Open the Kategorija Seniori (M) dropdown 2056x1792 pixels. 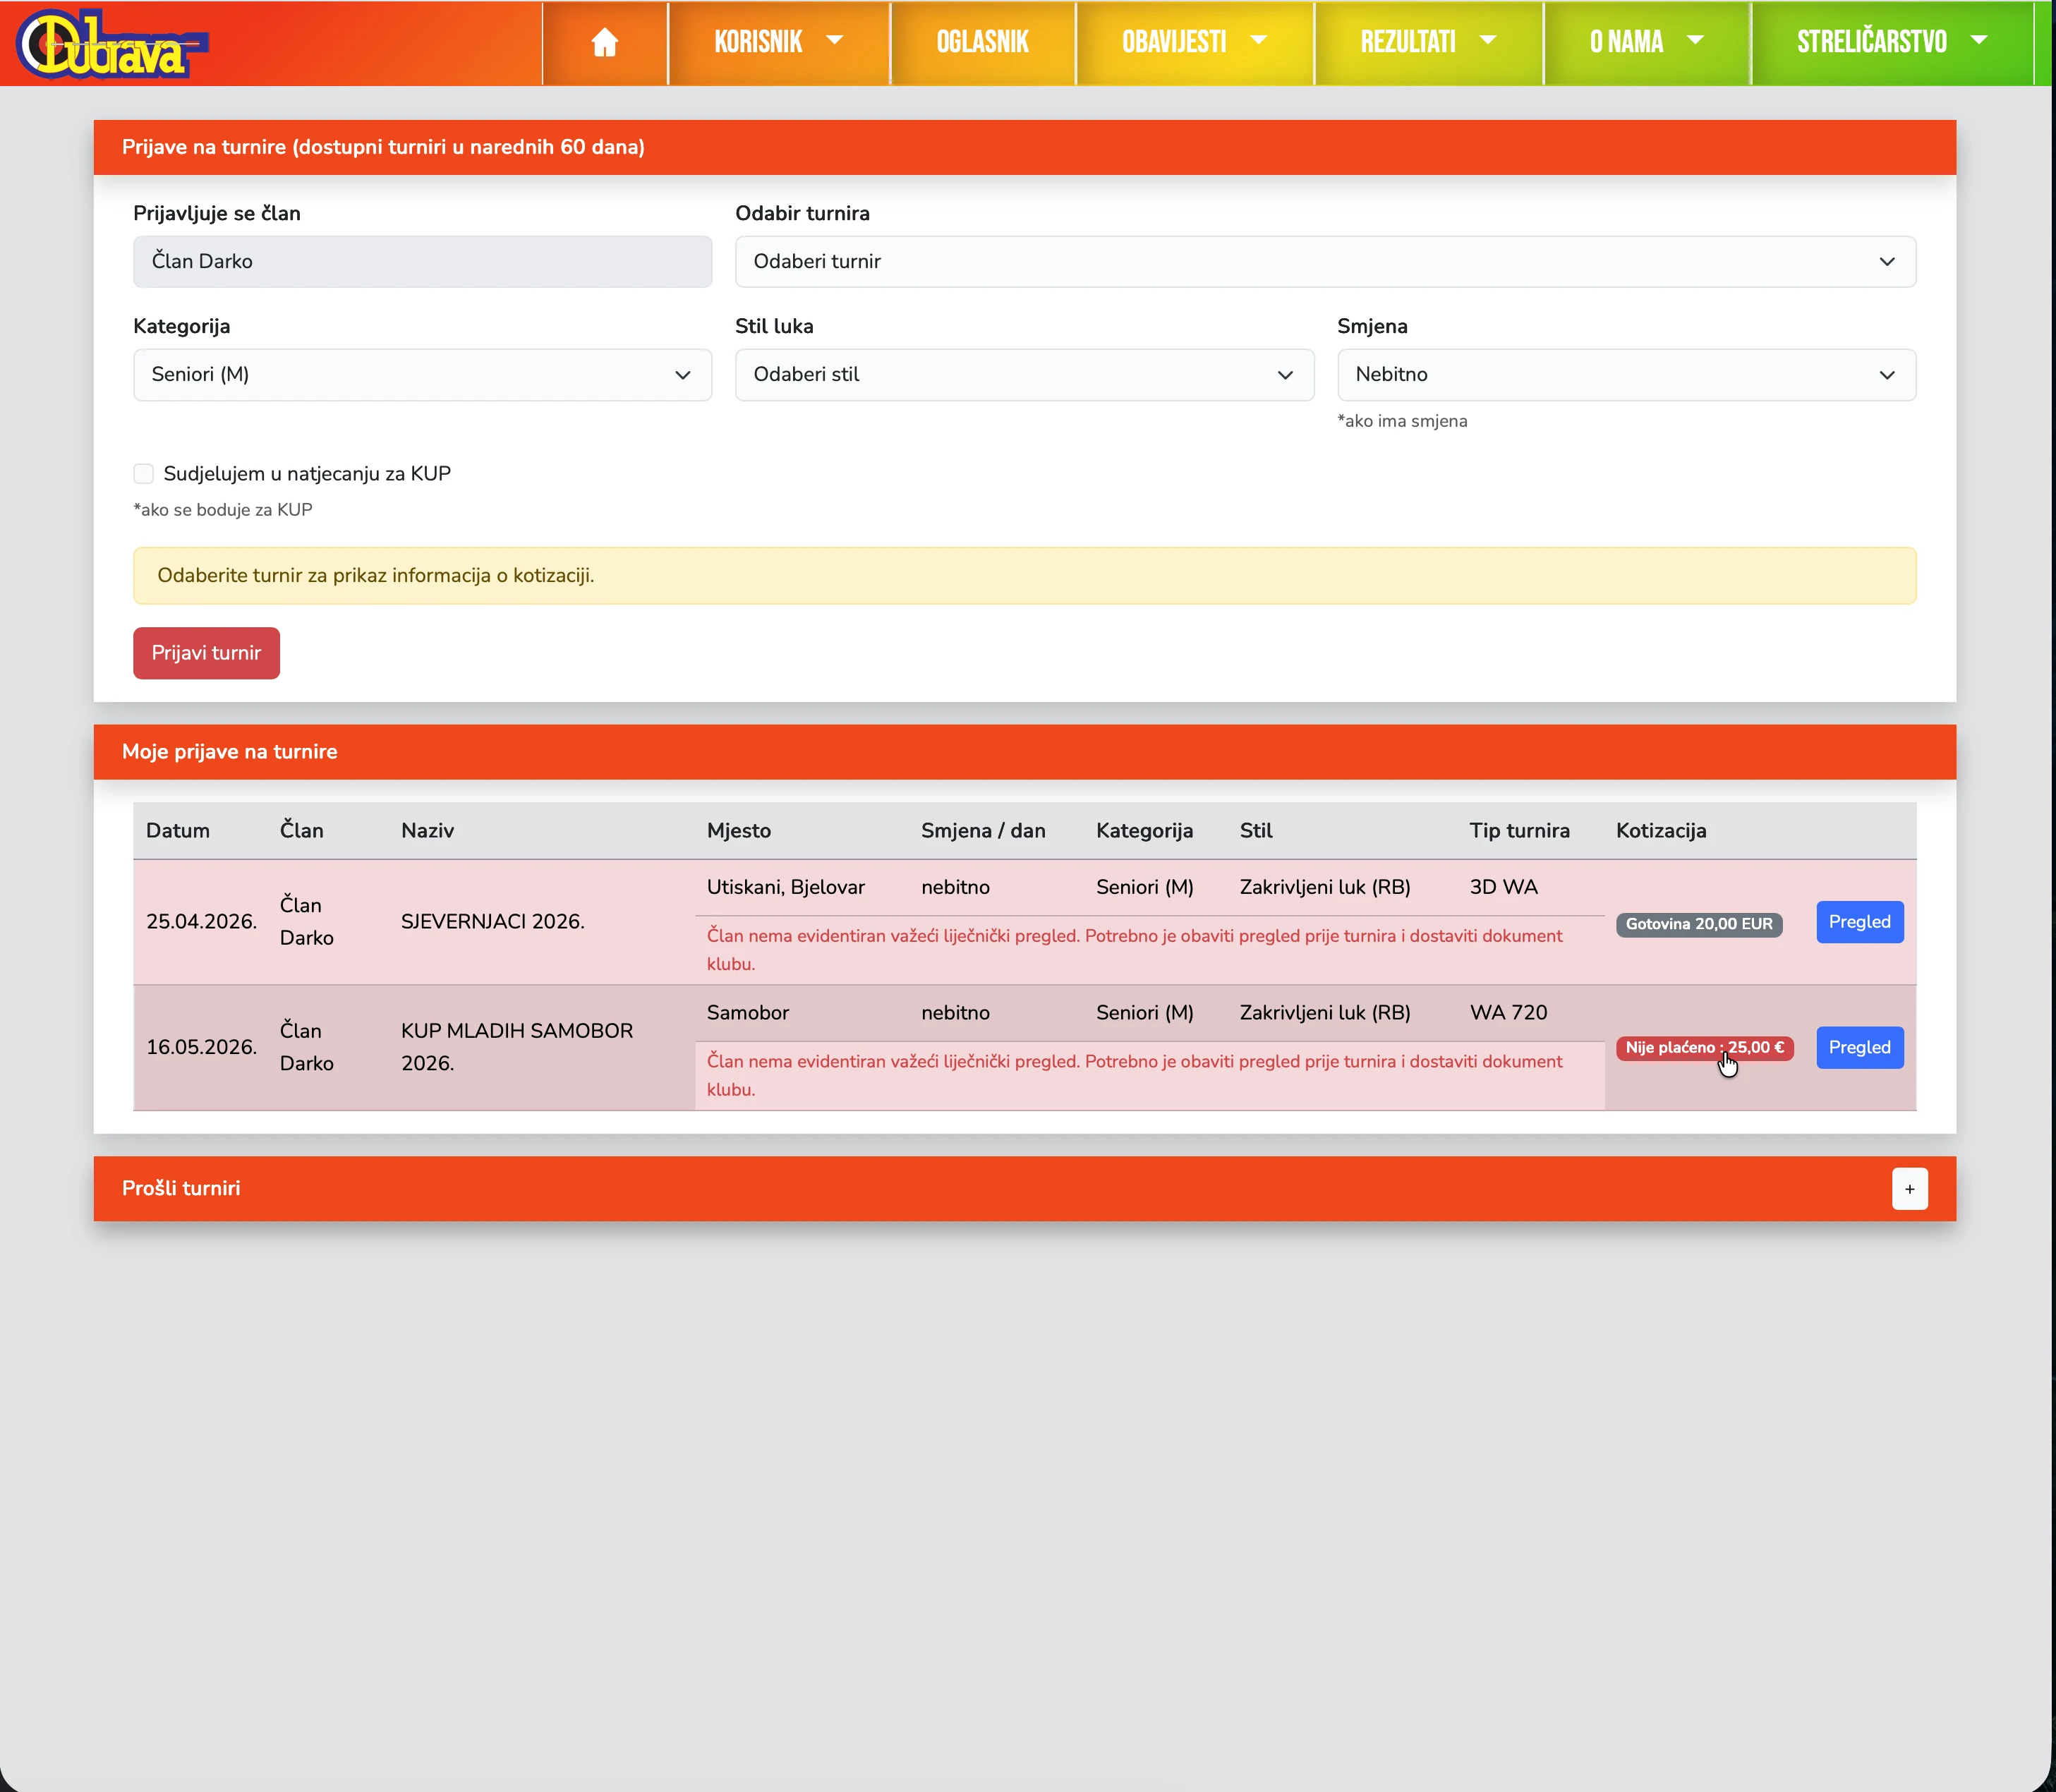click(422, 375)
